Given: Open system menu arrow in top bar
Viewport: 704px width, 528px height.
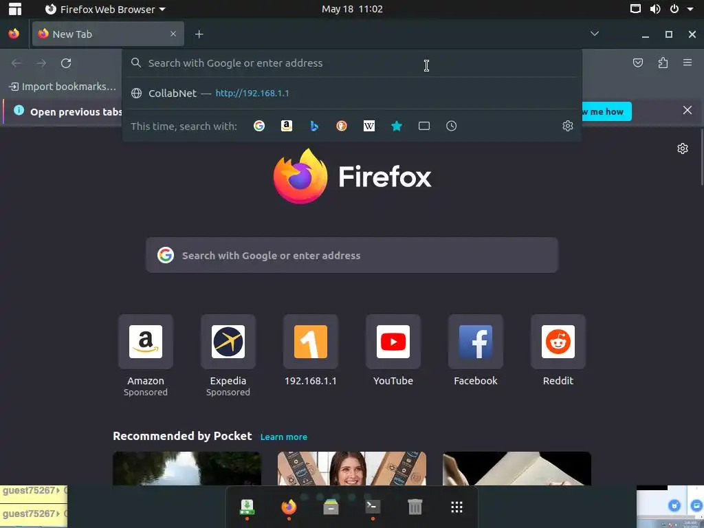Looking at the screenshot, I should [690, 9].
